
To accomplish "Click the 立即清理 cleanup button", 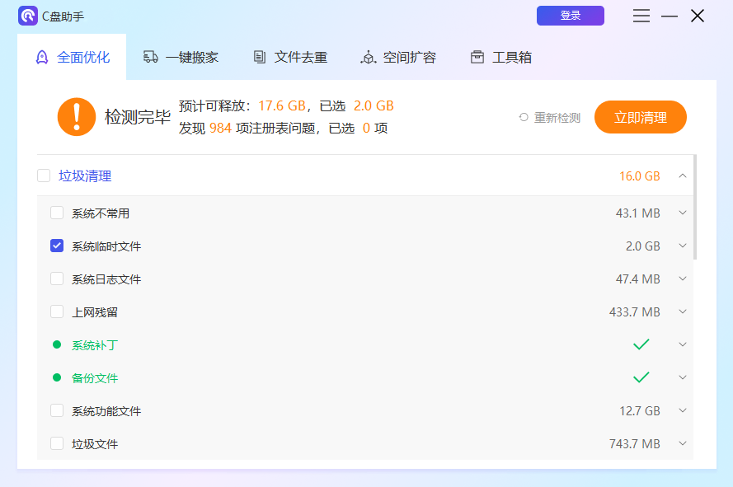I will (641, 116).
